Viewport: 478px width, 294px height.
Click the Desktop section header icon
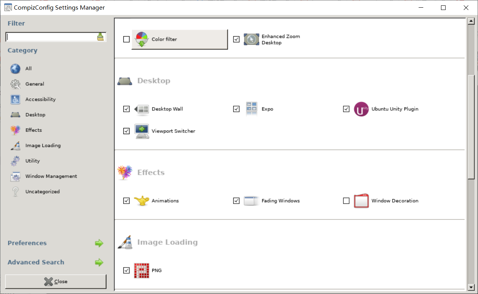coord(125,81)
